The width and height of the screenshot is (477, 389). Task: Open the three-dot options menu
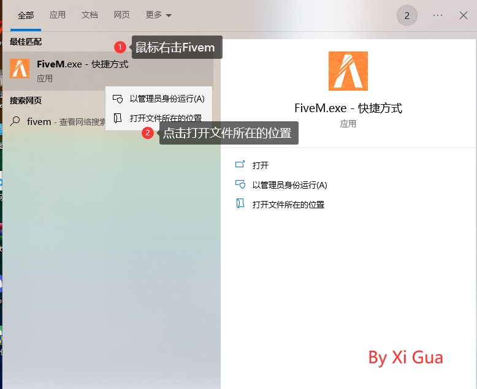[438, 15]
